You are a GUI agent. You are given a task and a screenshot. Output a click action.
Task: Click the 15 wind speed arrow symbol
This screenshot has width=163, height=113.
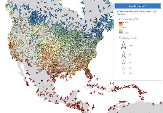point(124,68)
